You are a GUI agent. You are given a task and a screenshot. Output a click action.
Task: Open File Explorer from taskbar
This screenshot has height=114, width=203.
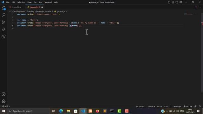click(x=69, y=111)
